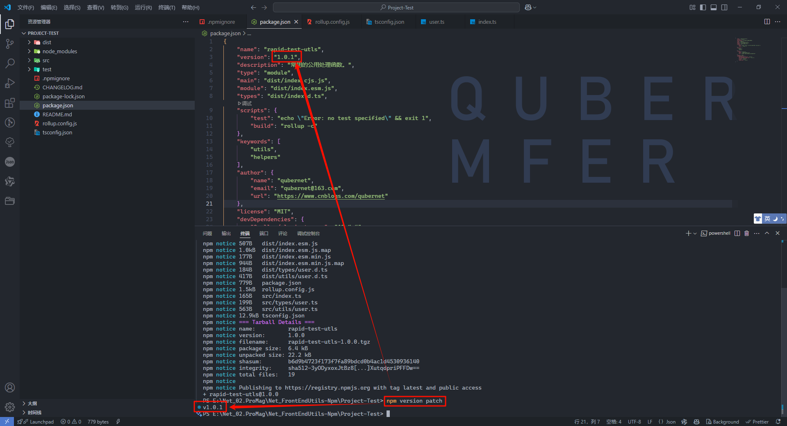Click the Prettier status bar button
Image resolution: width=787 pixels, height=426 pixels.
click(x=757, y=421)
